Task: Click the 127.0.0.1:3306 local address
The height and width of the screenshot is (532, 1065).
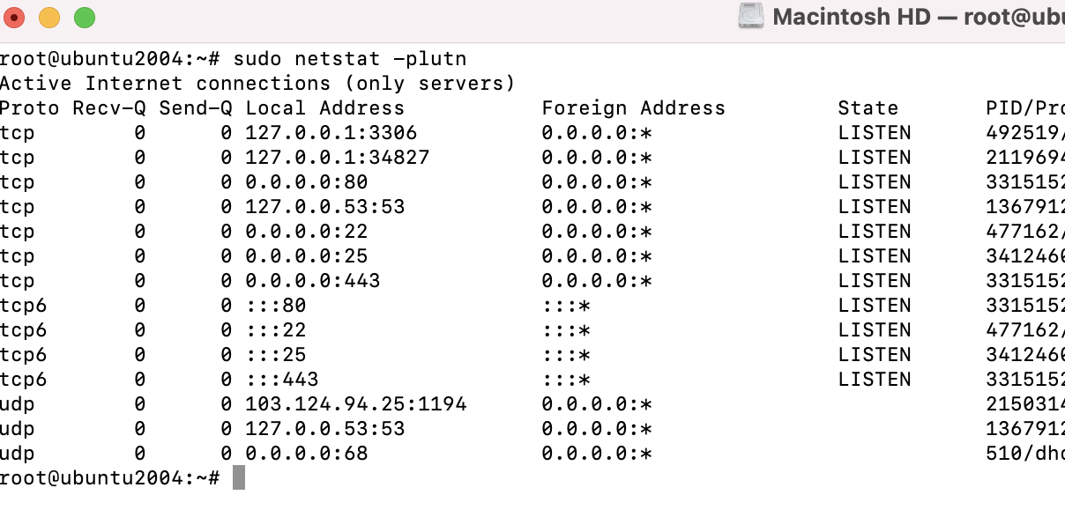Action: (x=331, y=133)
